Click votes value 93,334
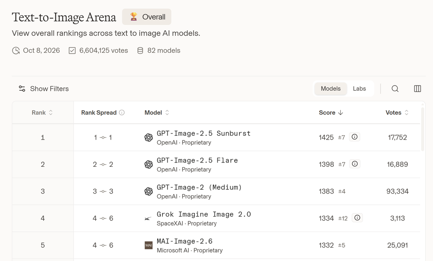This screenshot has height=261, width=433. 397,191
